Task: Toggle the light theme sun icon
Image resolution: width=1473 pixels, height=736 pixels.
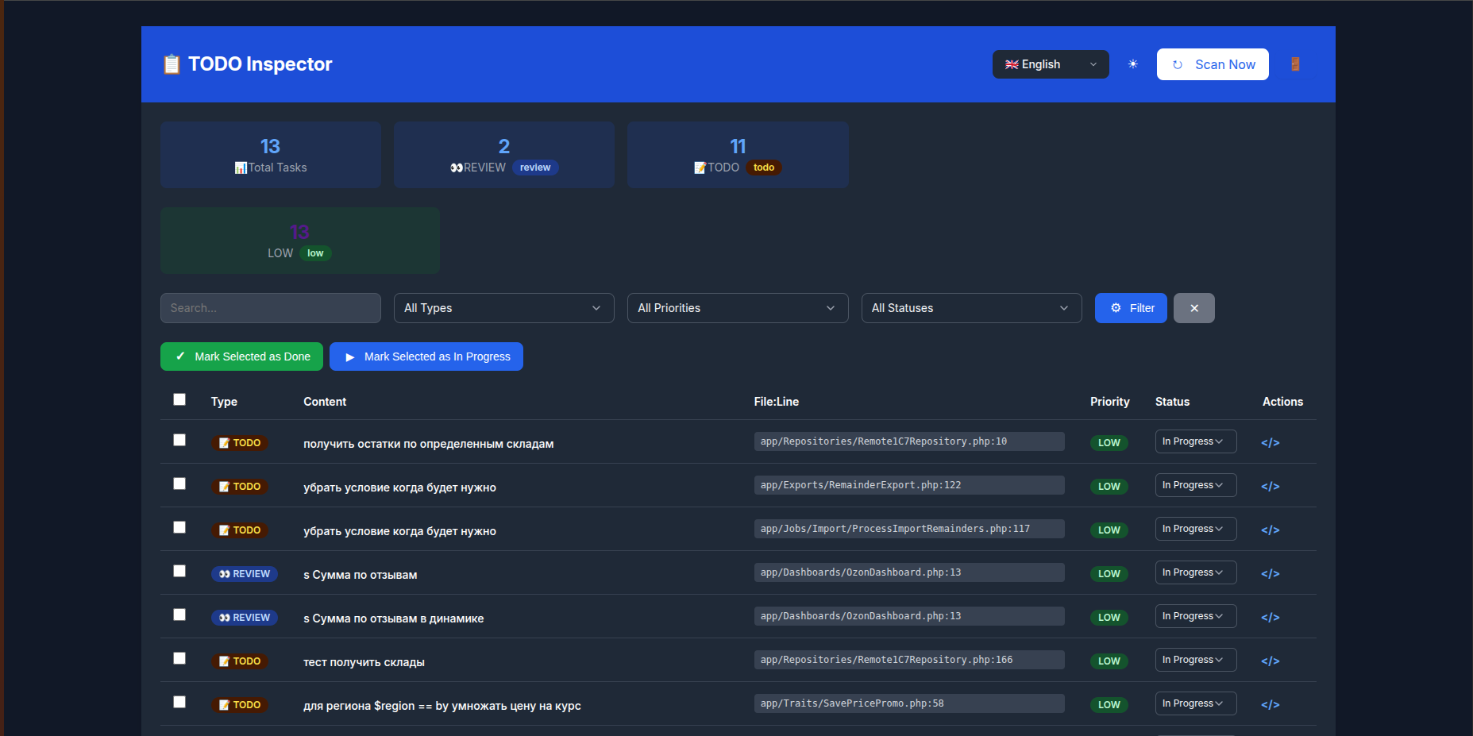Action: click(x=1133, y=64)
